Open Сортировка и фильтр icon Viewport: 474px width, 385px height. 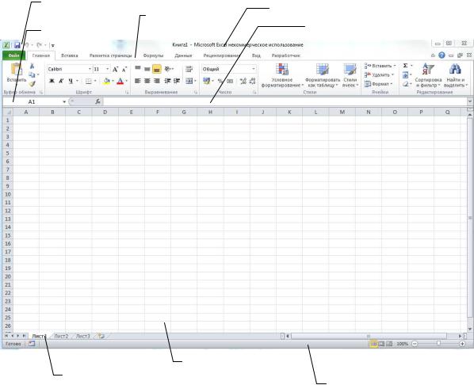click(x=428, y=70)
